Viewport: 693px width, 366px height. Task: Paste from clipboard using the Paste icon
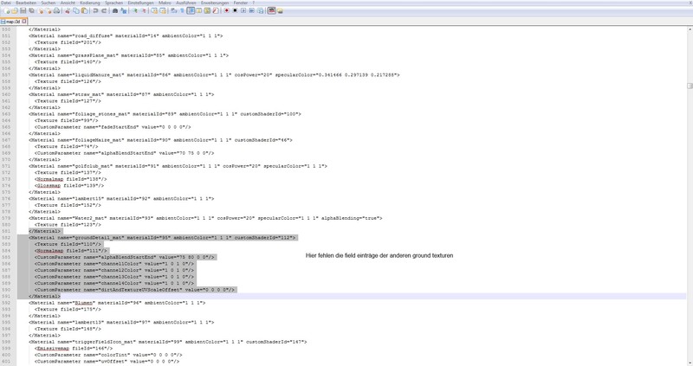pyautogui.click(x=84, y=10)
